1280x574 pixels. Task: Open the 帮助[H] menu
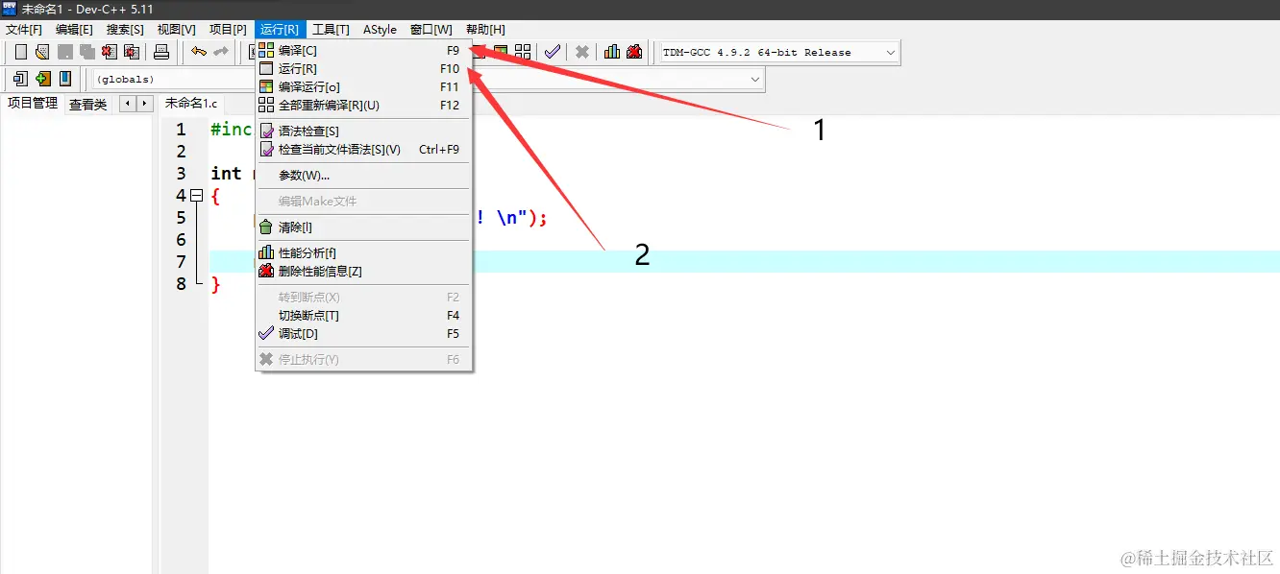click(485, 30)
